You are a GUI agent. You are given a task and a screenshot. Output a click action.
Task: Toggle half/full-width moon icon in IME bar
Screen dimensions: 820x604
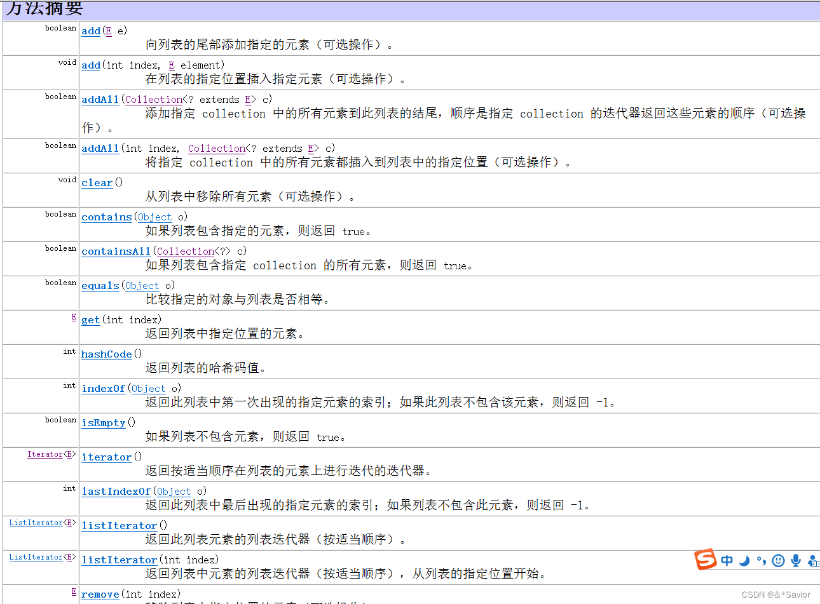(744, 561)
